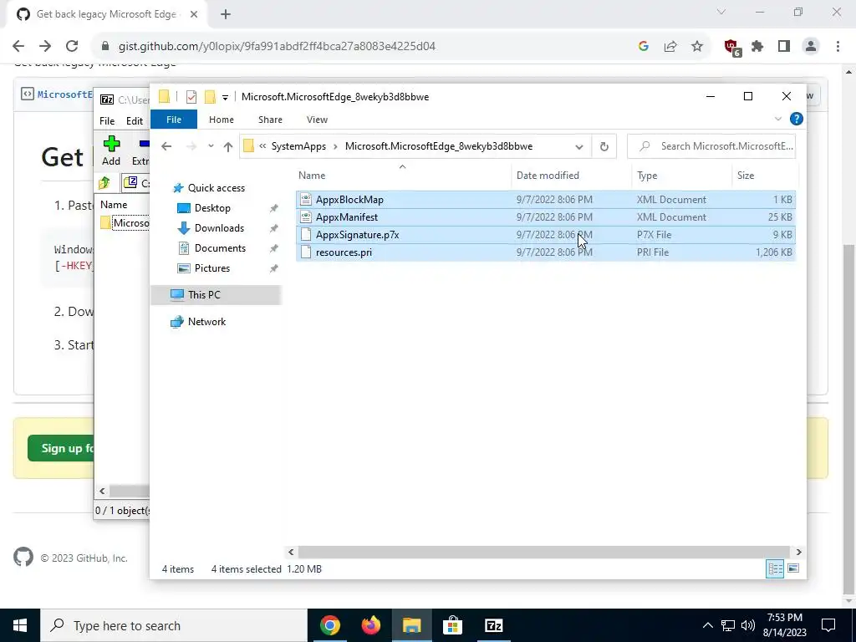
Task: Open a new Chrome tab
Action: pos(226,15)
